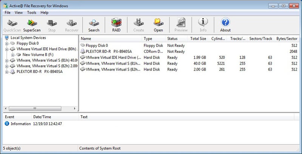Run QuickScan from the toolbar
This screenshot has width=302, height=154.
click(12, 25)
